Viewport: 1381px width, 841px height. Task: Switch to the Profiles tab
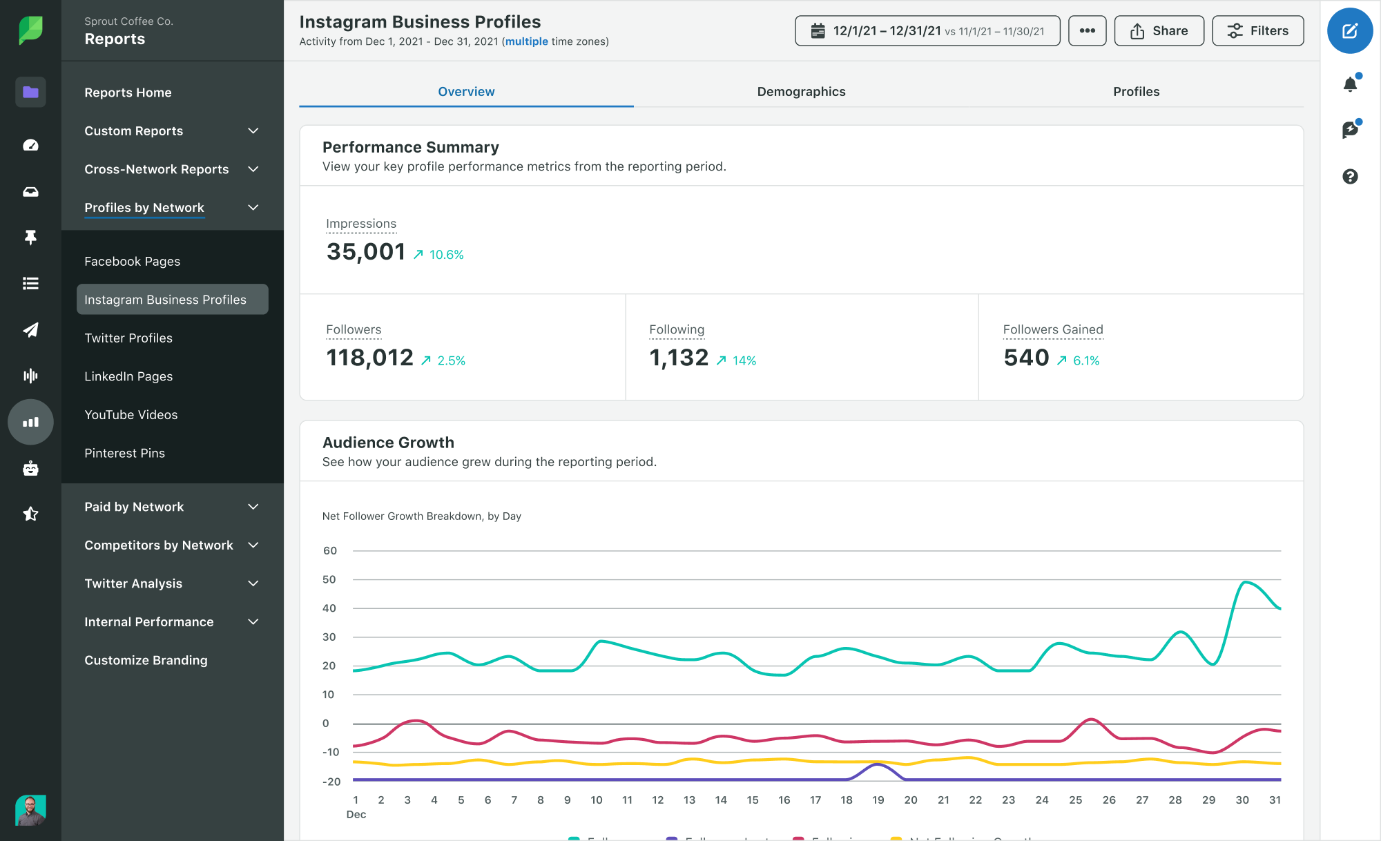(x=1135, y=90)
